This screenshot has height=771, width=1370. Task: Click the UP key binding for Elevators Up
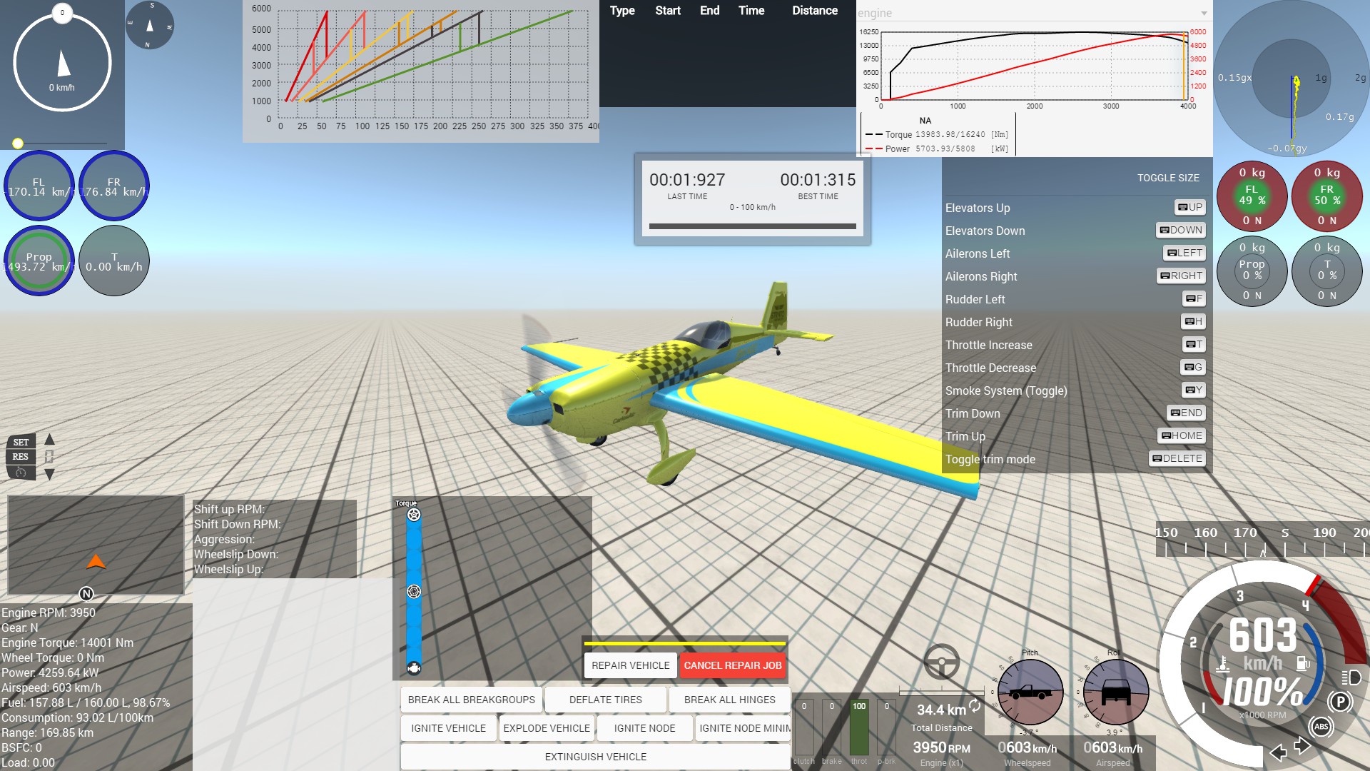1189,207
